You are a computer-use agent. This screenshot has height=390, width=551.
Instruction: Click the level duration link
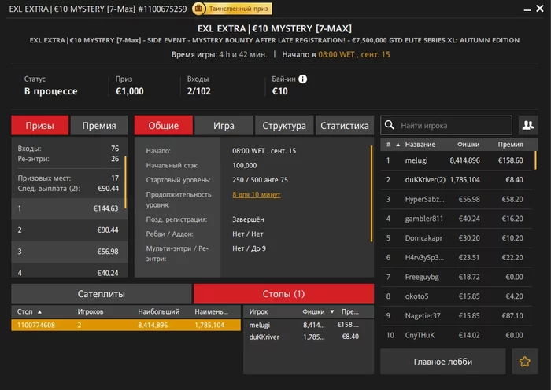coord(256,194)
